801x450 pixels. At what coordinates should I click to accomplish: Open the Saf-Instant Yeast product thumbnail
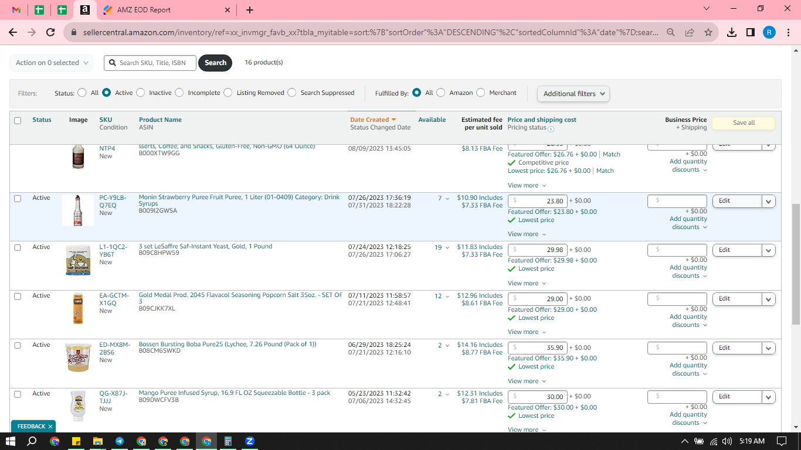click(x=78, y=261)
